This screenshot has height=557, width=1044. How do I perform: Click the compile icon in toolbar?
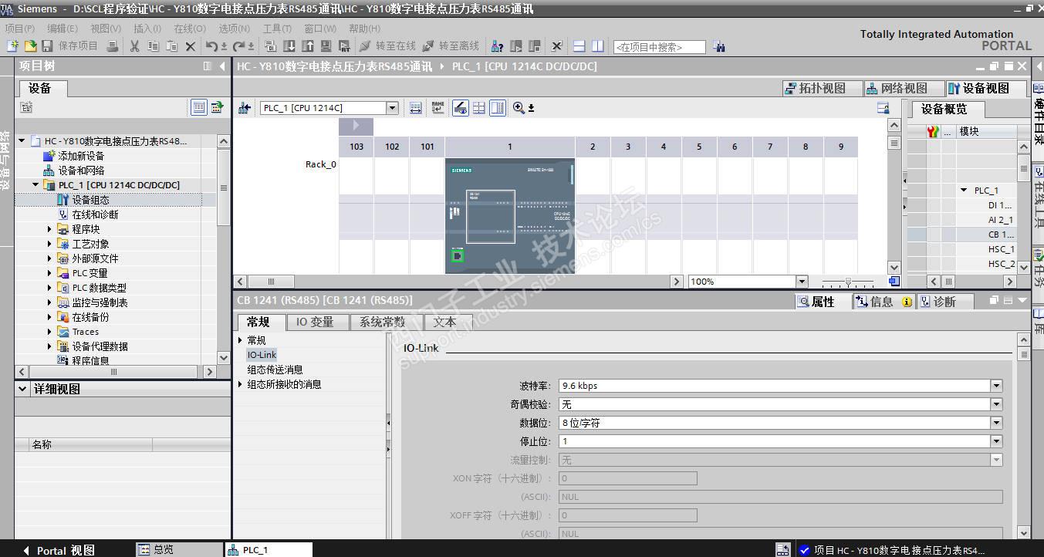[x=270, y=46]
